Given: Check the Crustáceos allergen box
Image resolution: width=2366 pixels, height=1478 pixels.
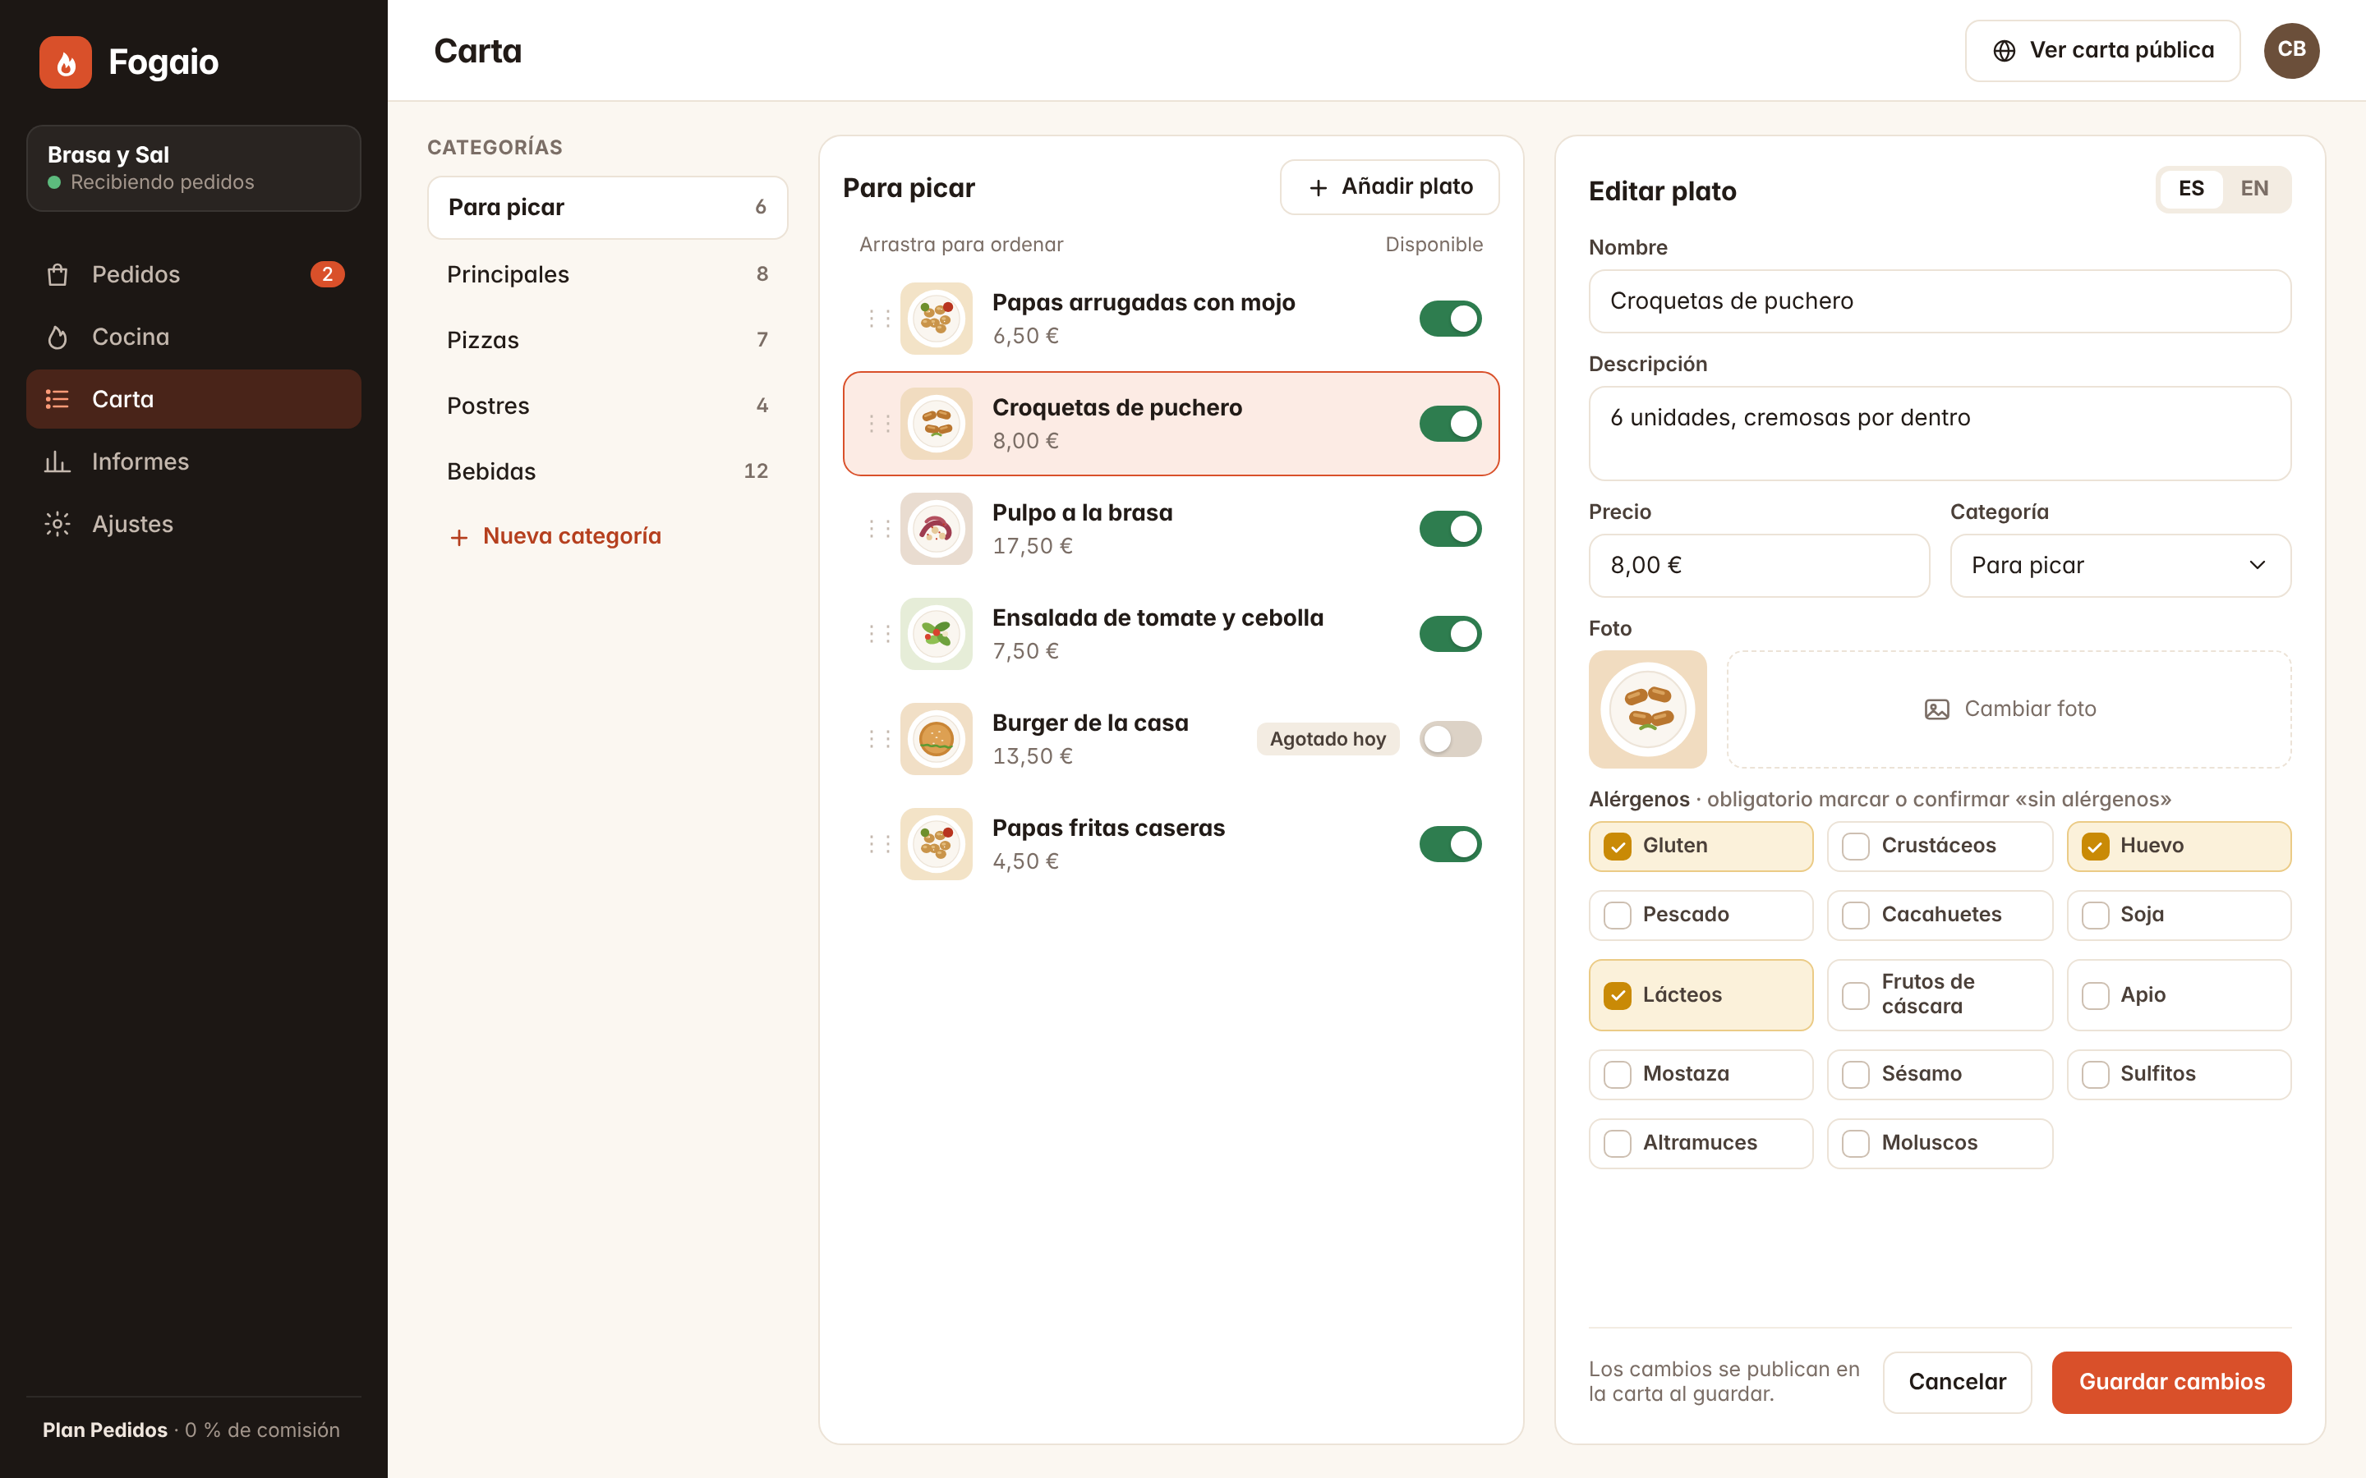Looking at the screenshot, I should 1855,847.
